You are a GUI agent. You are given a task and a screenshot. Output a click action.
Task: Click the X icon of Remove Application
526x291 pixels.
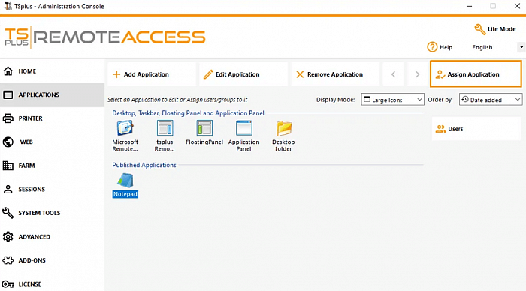pos(300,74)
